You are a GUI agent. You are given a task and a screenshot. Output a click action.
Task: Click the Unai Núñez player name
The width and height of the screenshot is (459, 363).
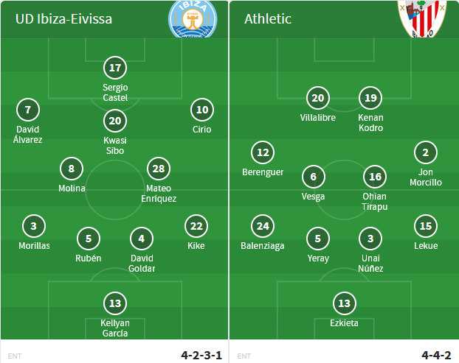370,264
